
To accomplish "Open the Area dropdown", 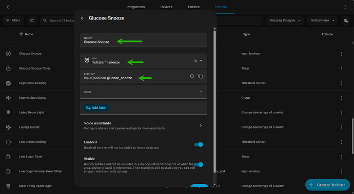I will coord(143,92).
